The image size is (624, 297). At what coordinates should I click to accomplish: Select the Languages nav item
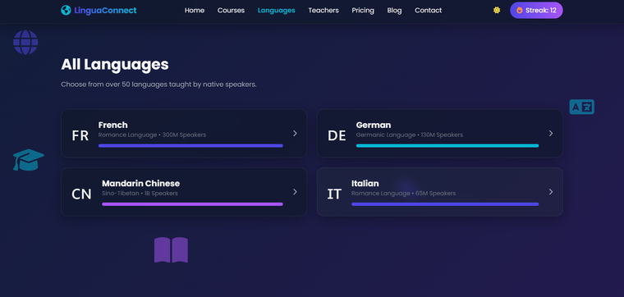pyautogui.click(x=277, y=11)
